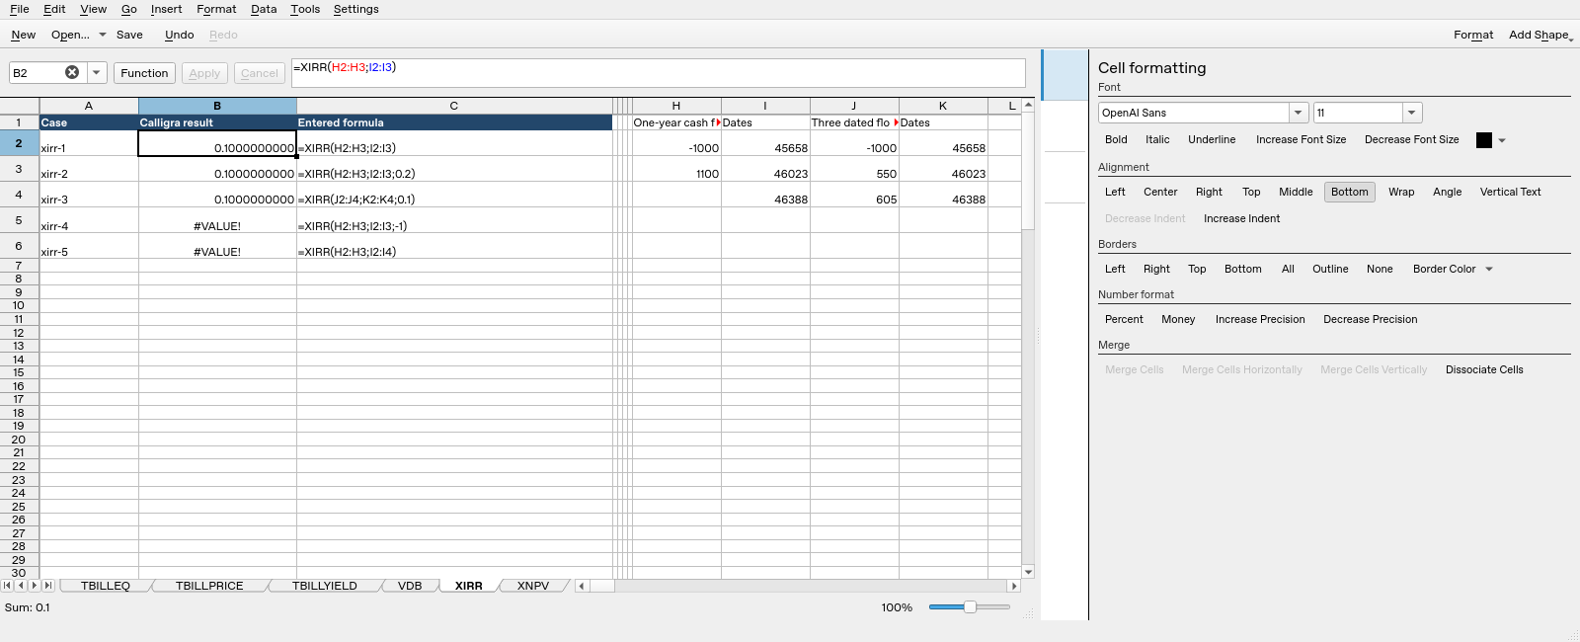
Task: Click the Save toolbar button
Action: [x=129, y=35]
